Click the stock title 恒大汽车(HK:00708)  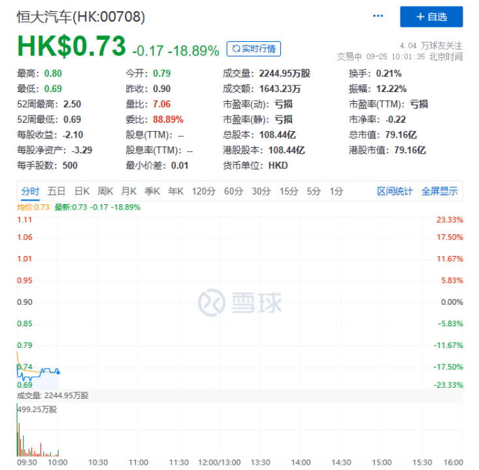click(x=81, y=17)
